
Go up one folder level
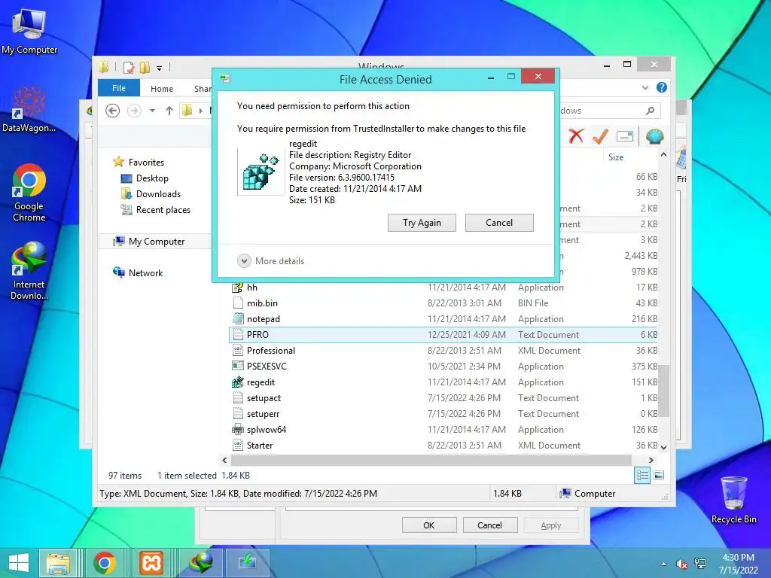[x=169, y=111]
